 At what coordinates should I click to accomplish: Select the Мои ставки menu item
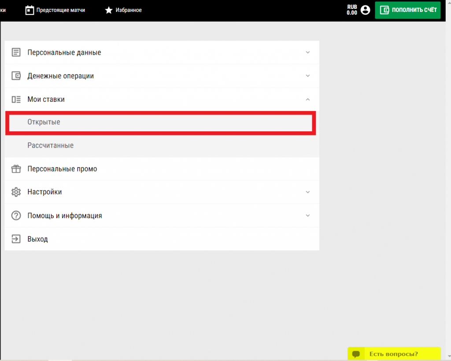click(x=162, y=99)
